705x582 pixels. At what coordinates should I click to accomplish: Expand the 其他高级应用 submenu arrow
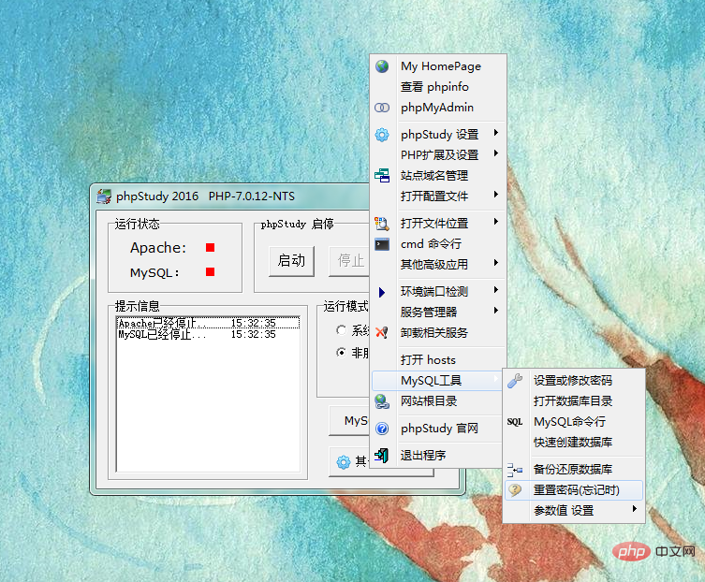pyautogui.click(x=496, y=263)
